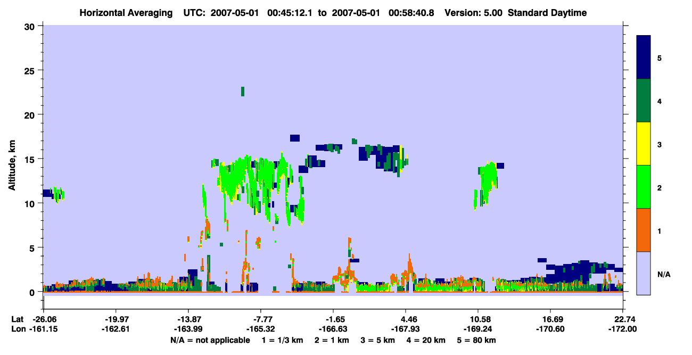Image resolution: width=692 pixels, height=355 pixels.
Task: Click the 'Lat' row label
Action: [17, 319]
